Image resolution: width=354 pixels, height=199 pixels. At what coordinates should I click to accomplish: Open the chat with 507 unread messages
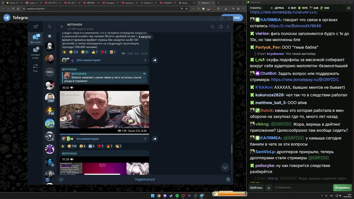[50, 123]
